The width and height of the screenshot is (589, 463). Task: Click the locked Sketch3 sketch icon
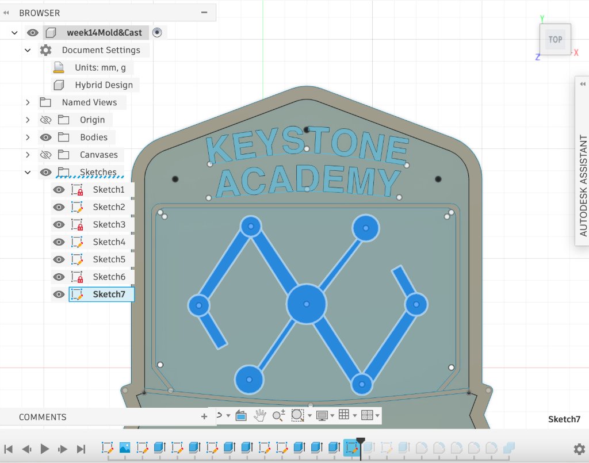(x=77, y=224)
